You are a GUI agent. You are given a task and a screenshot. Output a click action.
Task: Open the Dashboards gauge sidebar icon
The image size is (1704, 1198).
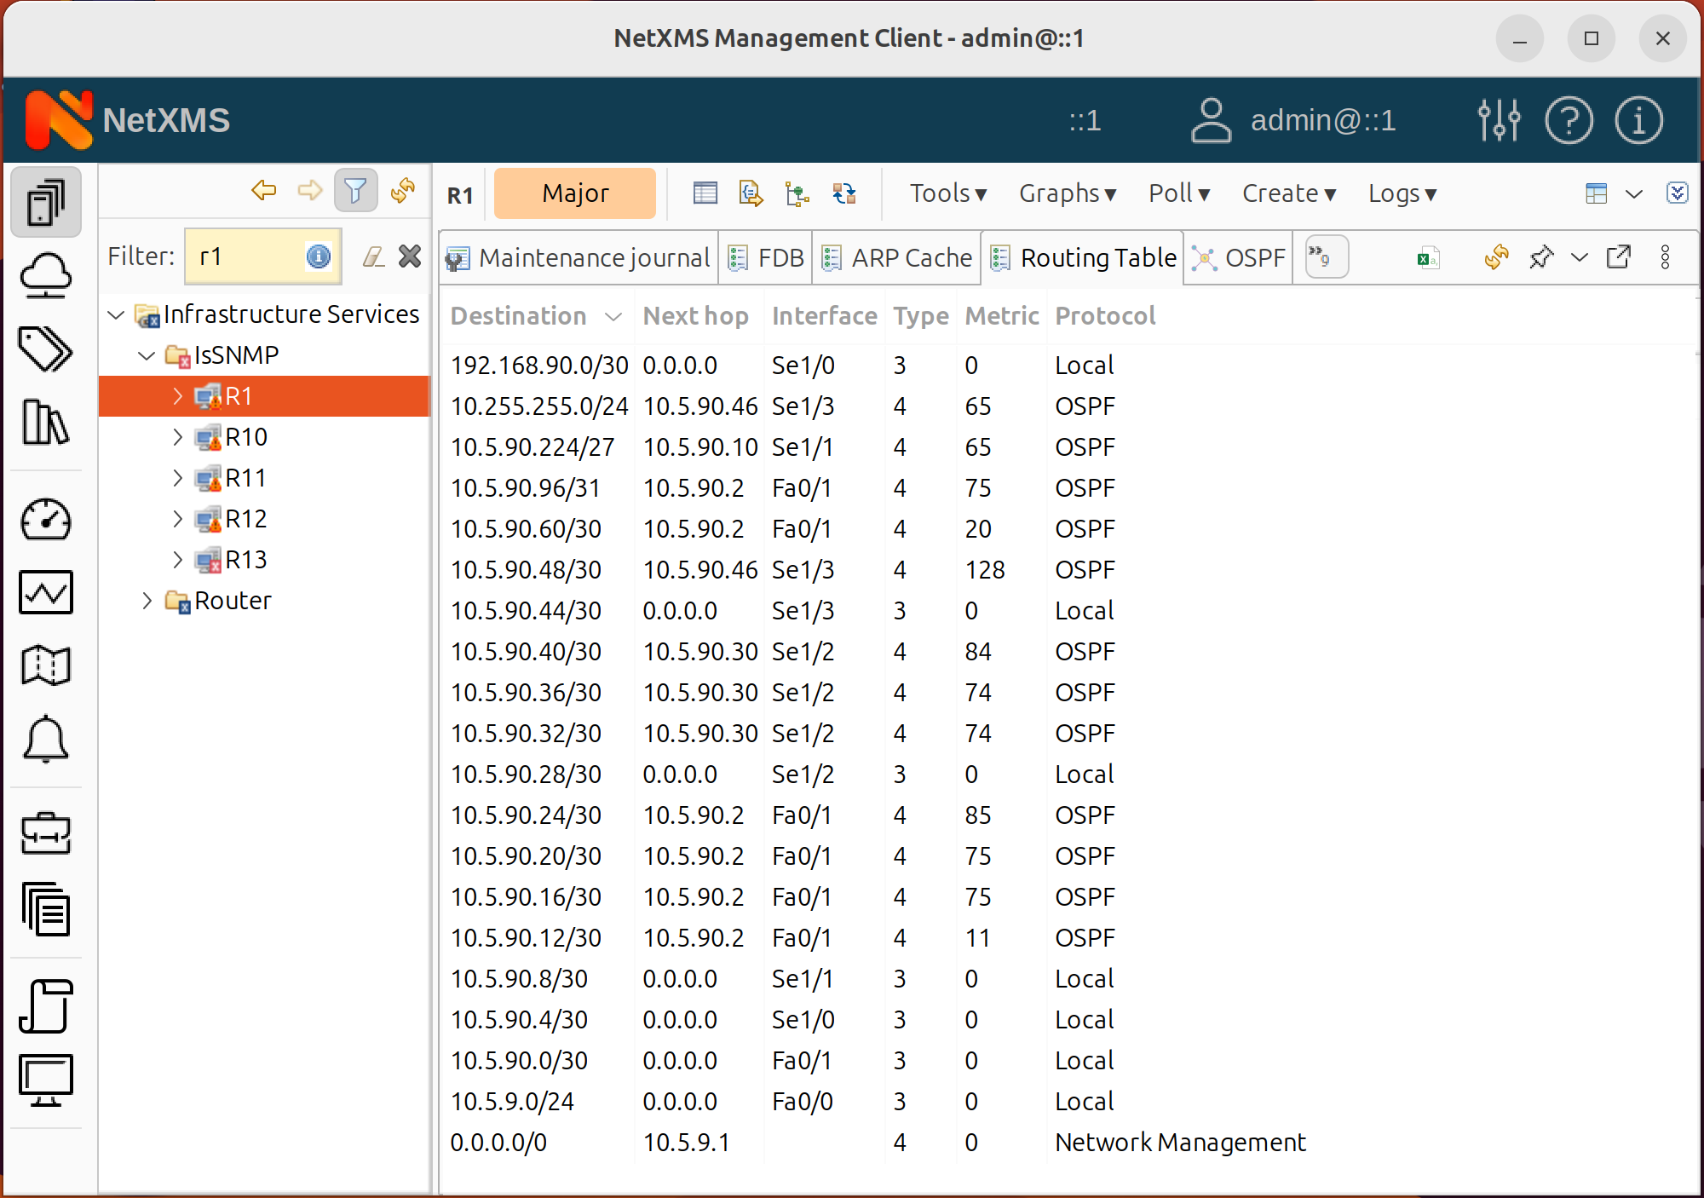(46, 520)
